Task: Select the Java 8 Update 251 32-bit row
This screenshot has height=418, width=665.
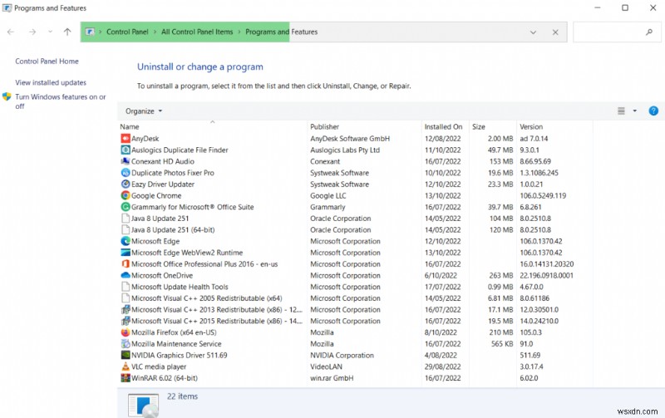Action: [x=355, y=219]
